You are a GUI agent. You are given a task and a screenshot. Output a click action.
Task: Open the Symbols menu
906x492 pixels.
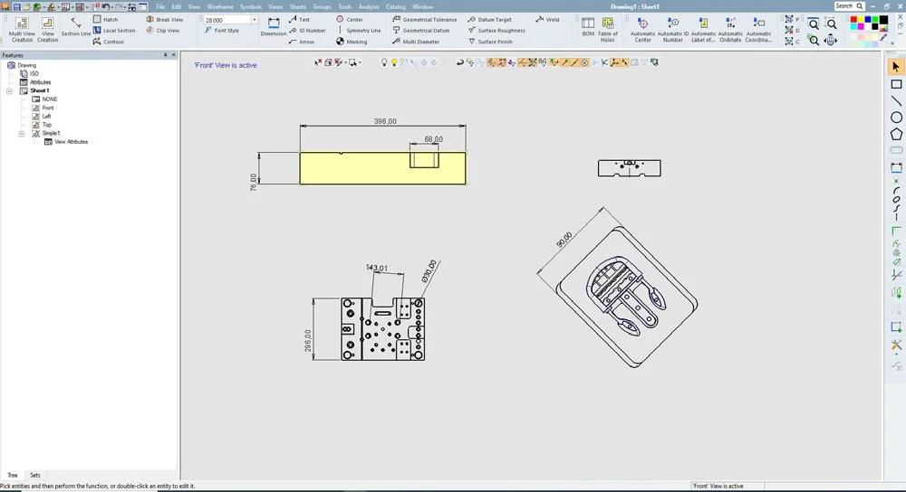point(251,7)
